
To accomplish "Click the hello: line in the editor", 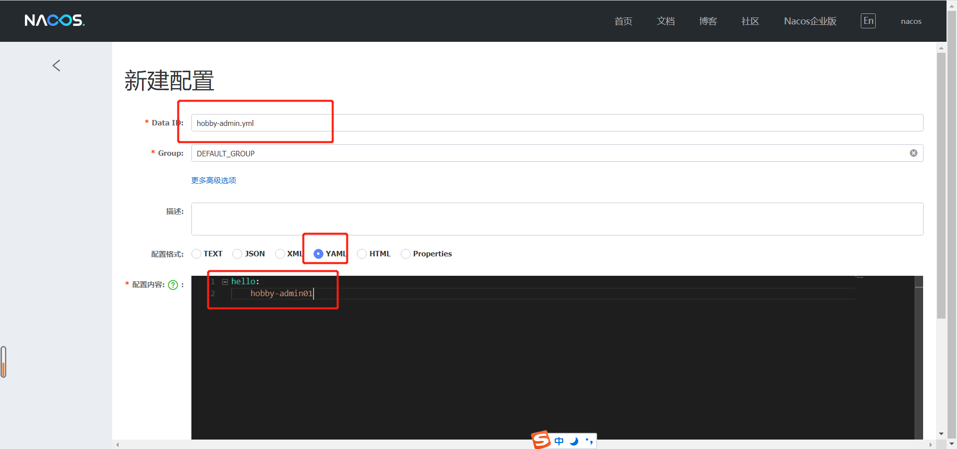I will [x=245, y=282].
